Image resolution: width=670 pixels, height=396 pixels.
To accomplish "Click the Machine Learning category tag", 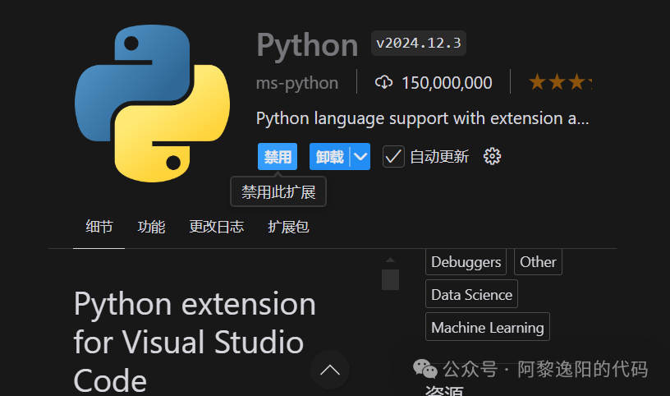I will click(488, 327).
